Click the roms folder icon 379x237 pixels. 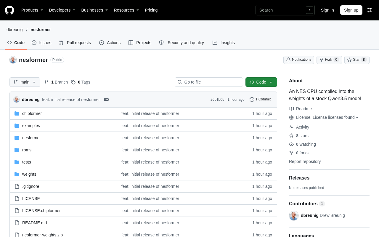17,150
